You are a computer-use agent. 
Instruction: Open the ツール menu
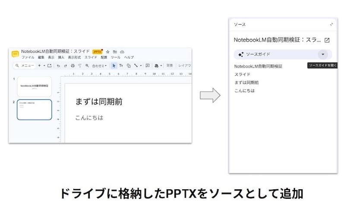[116, 57]
